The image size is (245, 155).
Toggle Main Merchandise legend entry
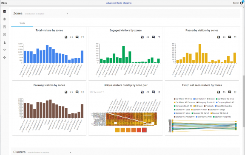tap(223, 106)
